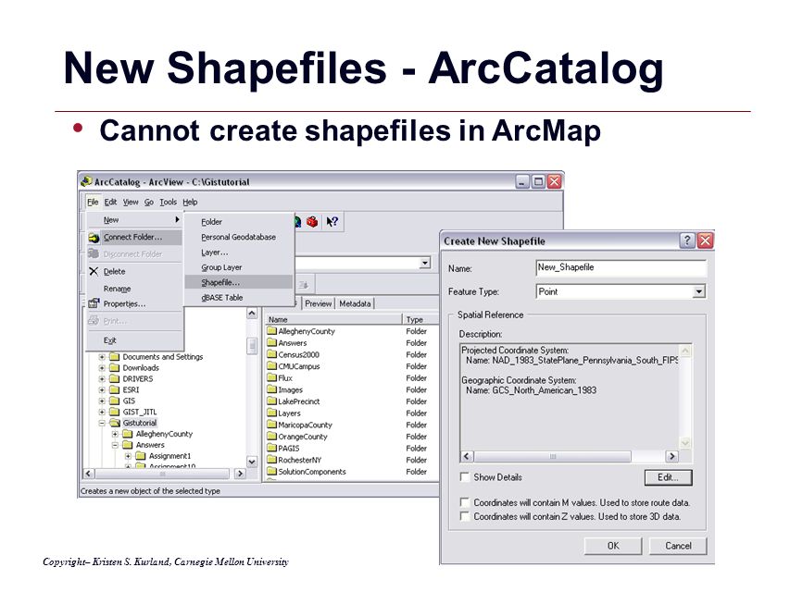Click the Delete X icon in File menu
Screen dimensions: 790x592
[x=94, y=271]
